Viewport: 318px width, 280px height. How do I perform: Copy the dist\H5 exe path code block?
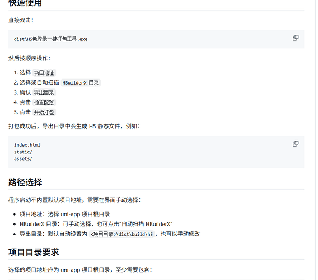(296, 38)
